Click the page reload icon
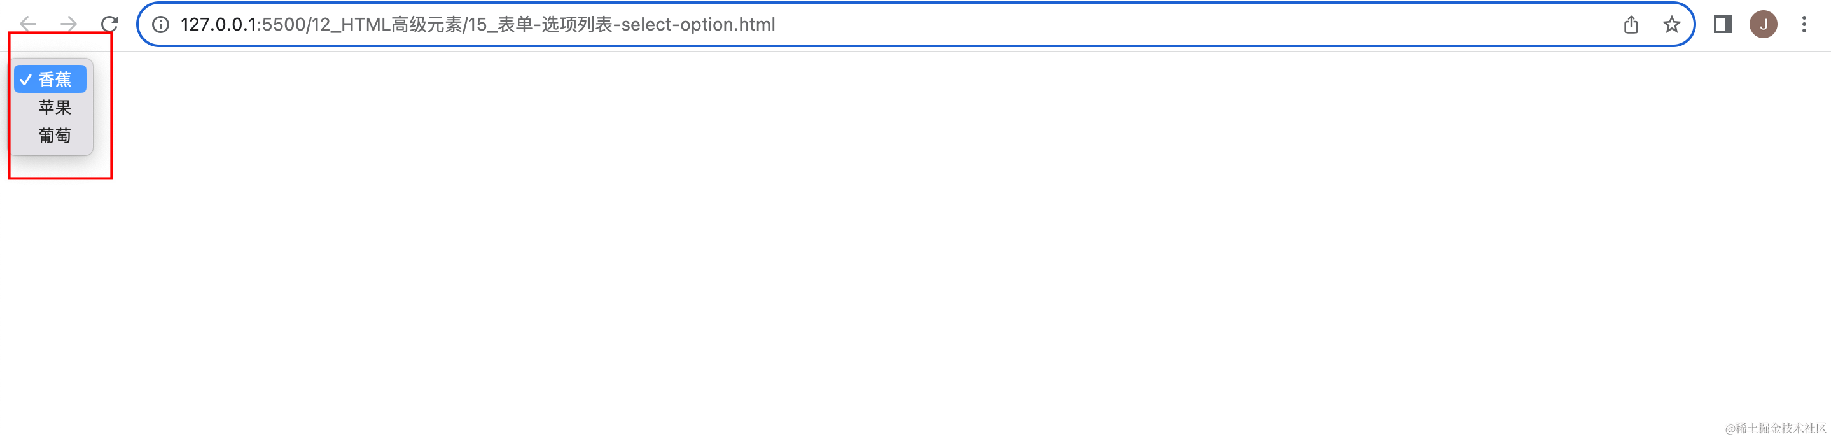Viewport: 1831px width, 439px height. point(109,24)
